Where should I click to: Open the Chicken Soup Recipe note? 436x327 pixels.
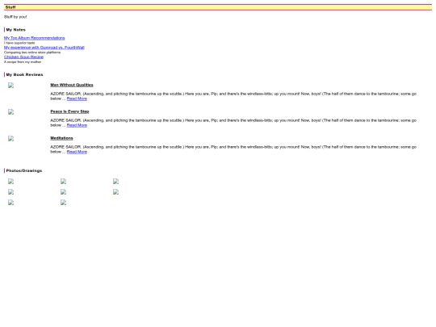pyautogui.click(x=23, y=57)
